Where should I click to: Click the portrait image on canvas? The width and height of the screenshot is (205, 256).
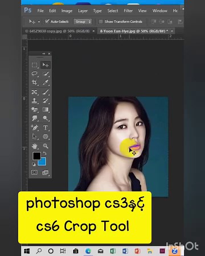[118, 146]
